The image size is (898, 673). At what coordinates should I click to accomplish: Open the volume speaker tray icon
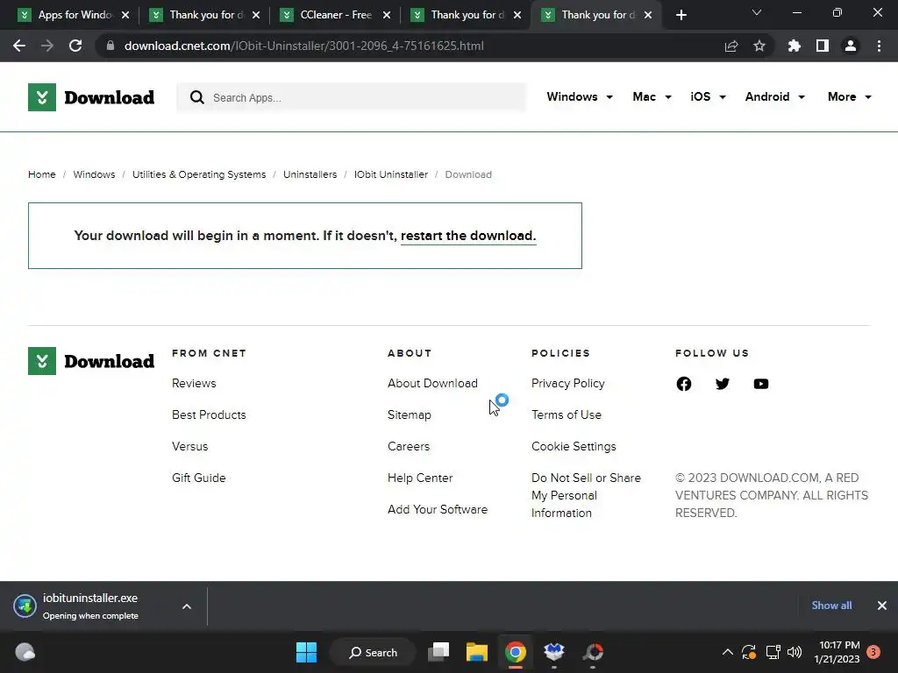point(795,652)
